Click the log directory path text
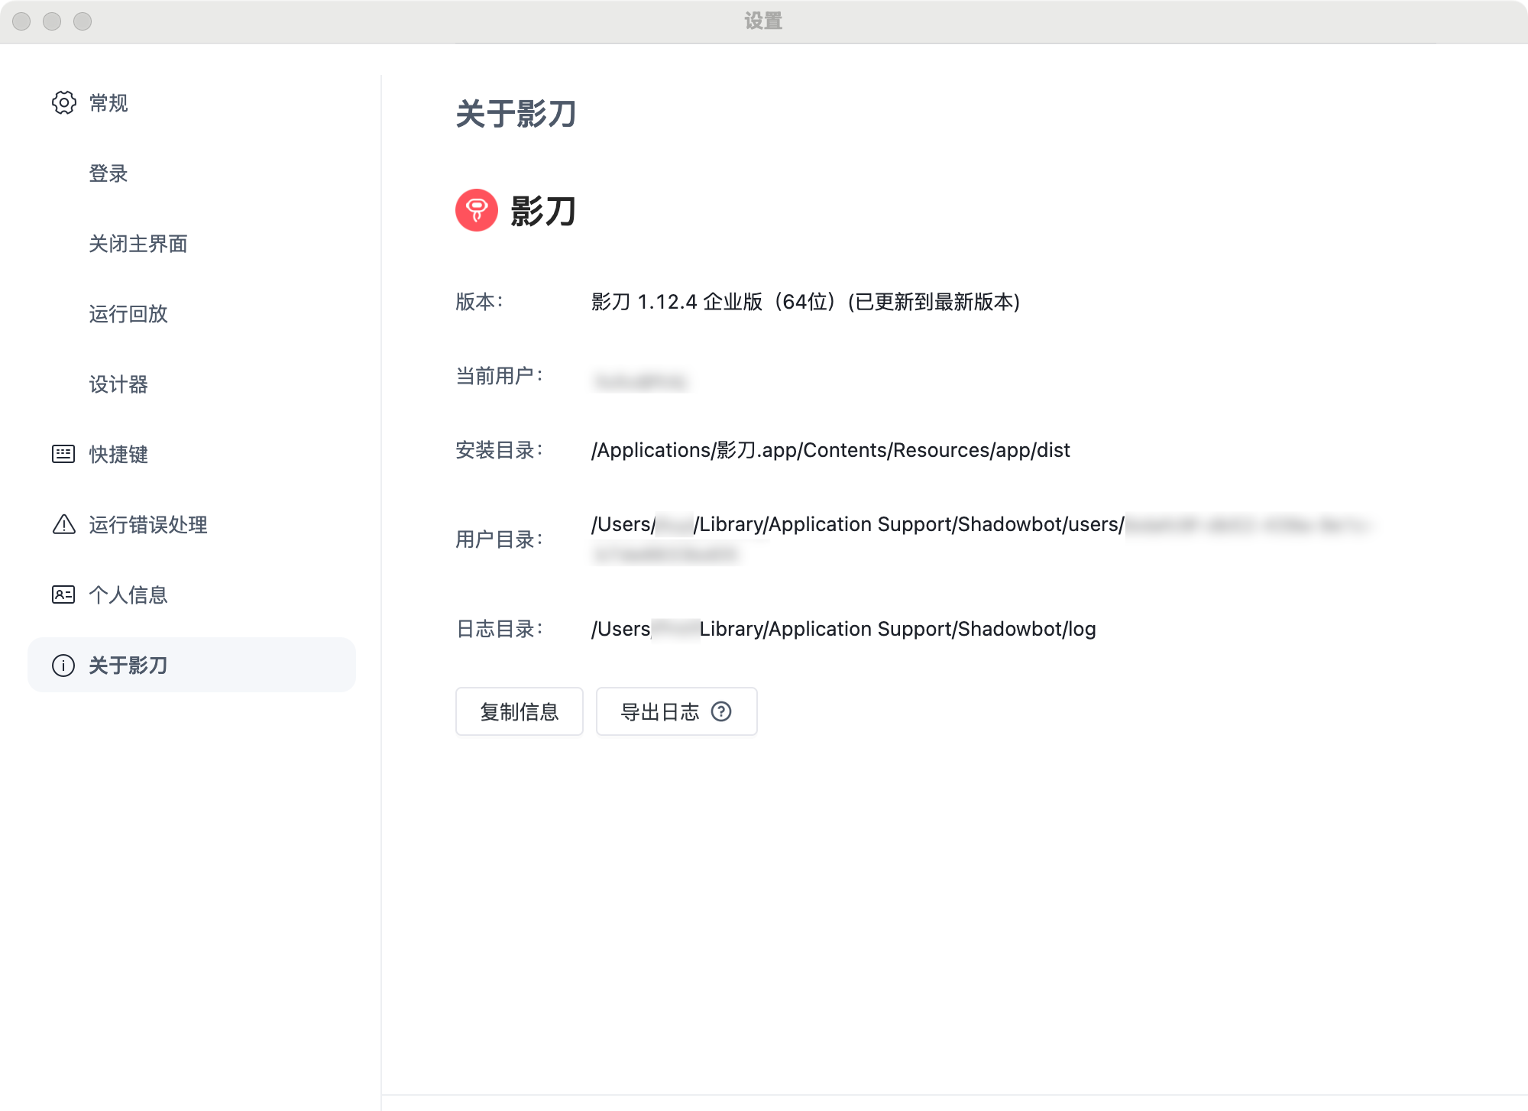This screenshot has height=1111, width=1528. coord(843,629)
